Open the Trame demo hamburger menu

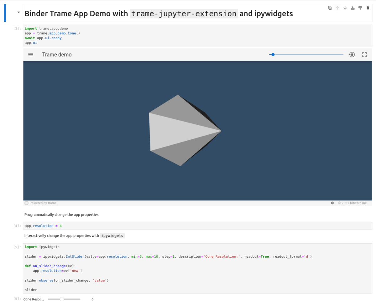31,55
